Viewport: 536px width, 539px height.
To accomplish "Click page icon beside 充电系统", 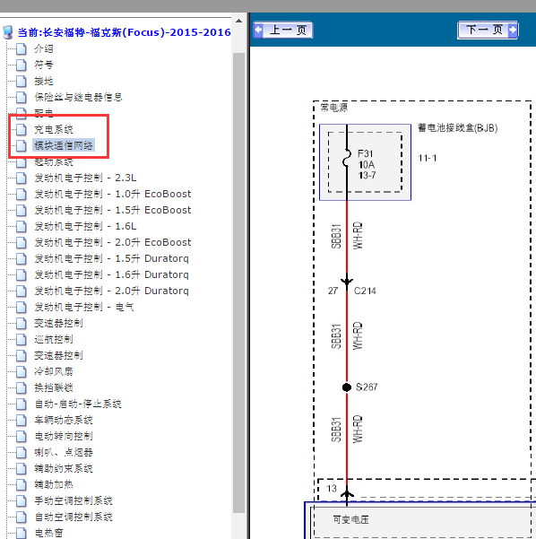I will (22, 130).
